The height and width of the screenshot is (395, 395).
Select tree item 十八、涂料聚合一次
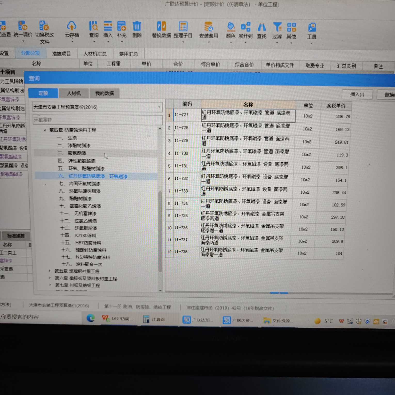(82, 264)
